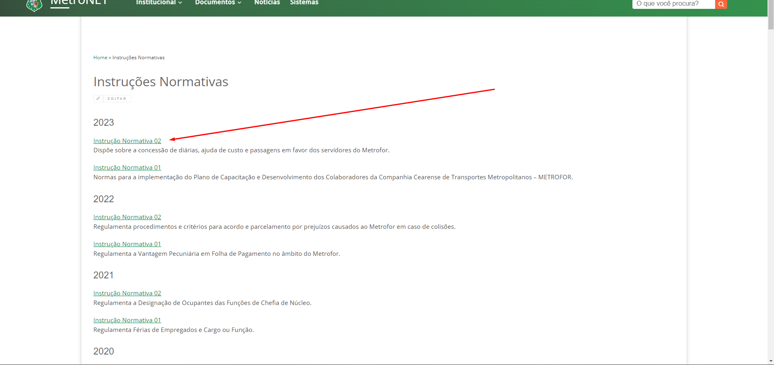Open 2023 Instrução Normativa 01 about Plano de Capacitação
774x365 pixels.
coord(127,168)
